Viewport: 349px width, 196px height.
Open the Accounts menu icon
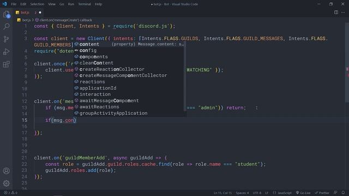6,170
